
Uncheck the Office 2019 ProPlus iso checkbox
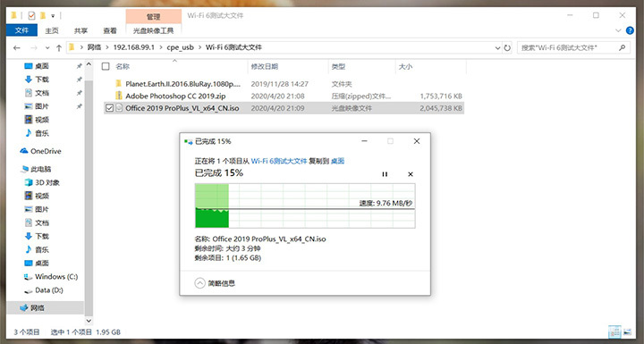coord(109,108)
